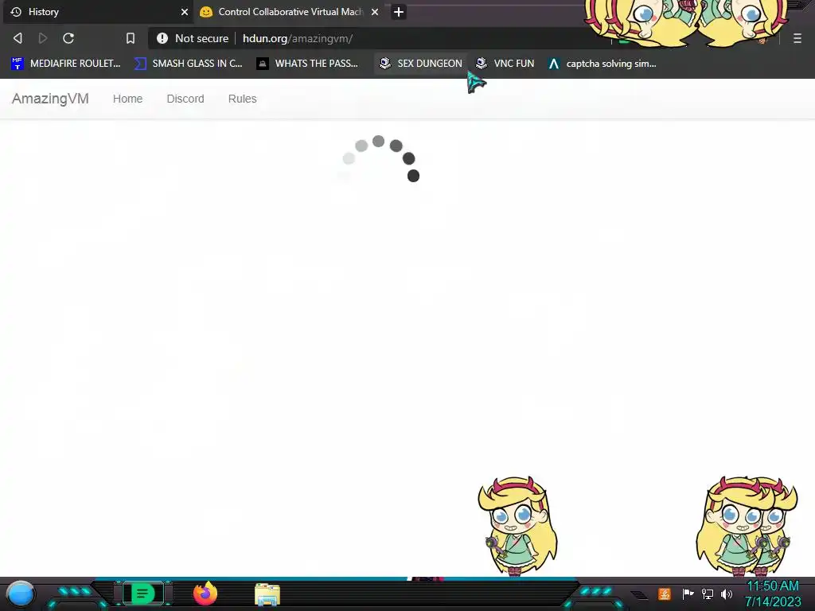Open VNC FUN bookmark

click(x=505, y=64)
